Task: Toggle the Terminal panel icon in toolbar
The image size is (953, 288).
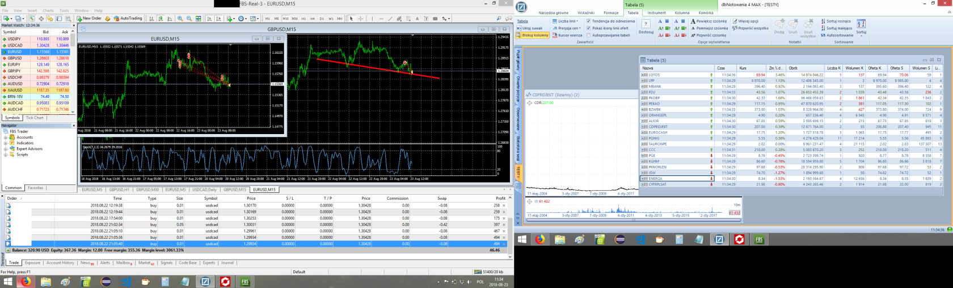Action: click(59, 19)
